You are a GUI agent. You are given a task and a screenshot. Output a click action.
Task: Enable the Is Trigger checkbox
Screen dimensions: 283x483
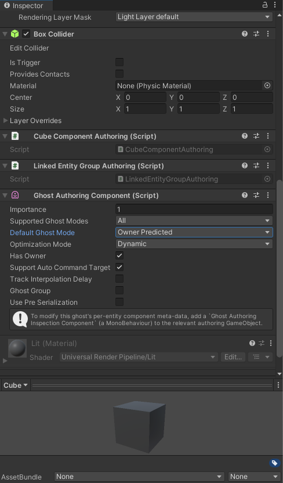coord(119,62)
